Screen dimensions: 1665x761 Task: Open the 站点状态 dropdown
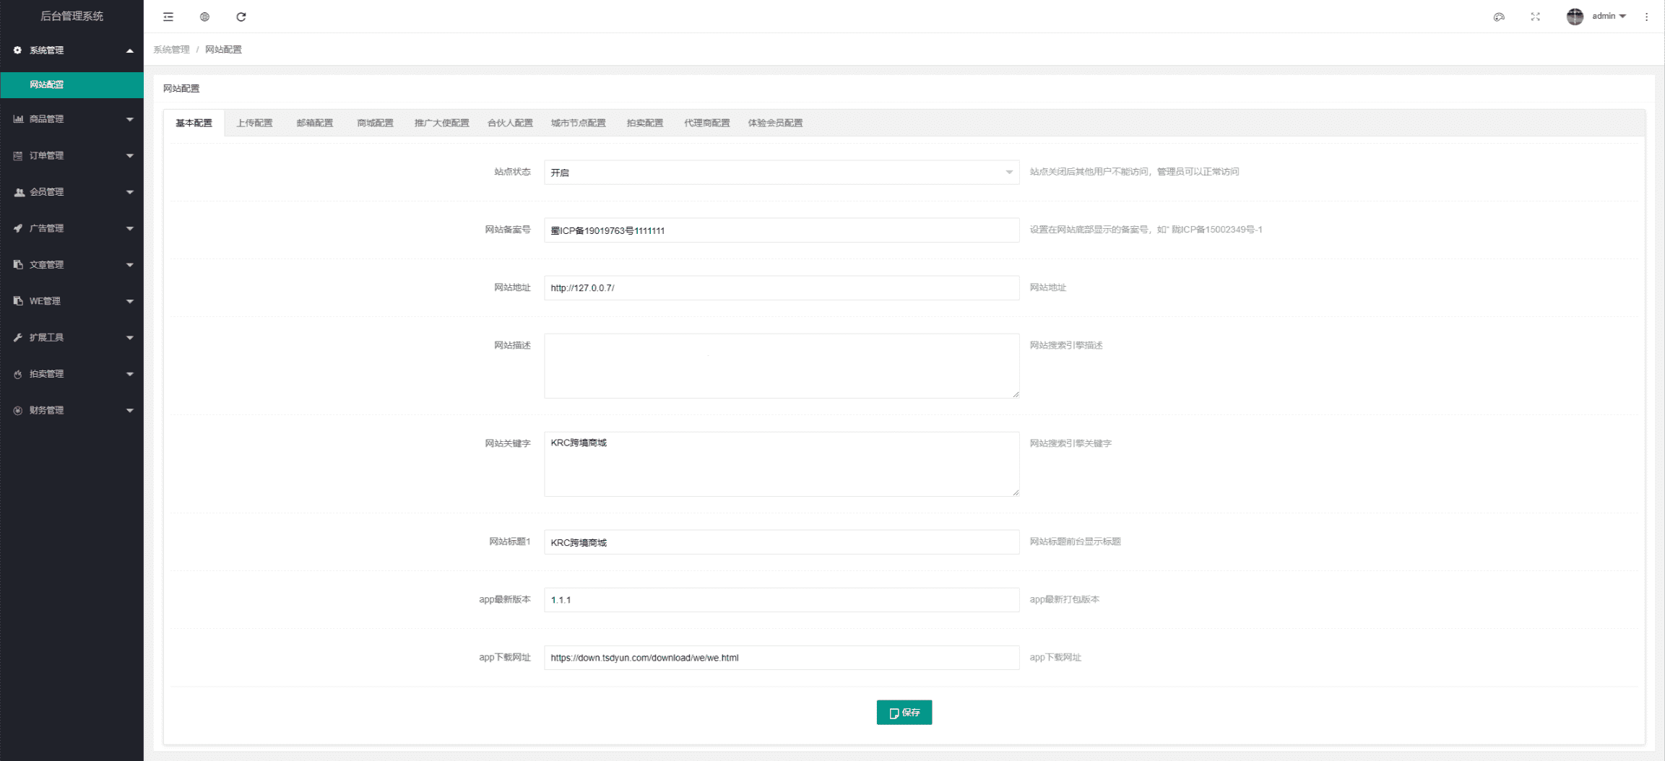(x=781, y=173)
